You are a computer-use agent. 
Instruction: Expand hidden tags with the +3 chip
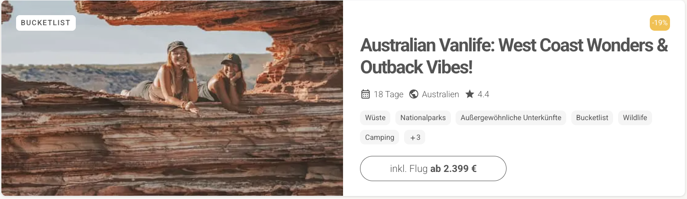tap(415, 137)
